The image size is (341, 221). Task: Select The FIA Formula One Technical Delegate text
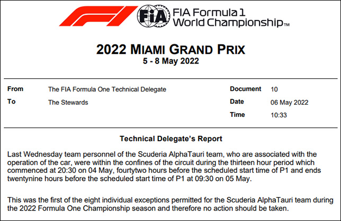point(107,89)
